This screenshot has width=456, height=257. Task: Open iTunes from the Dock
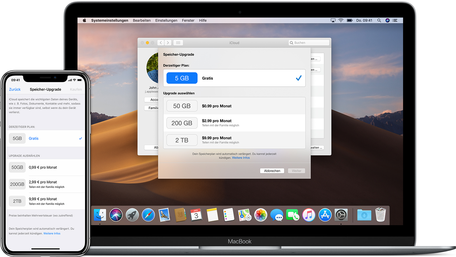(x=309, y=215)
